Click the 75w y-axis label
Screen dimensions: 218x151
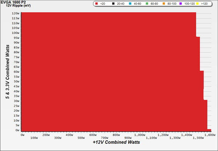click(x=16, y=57)
